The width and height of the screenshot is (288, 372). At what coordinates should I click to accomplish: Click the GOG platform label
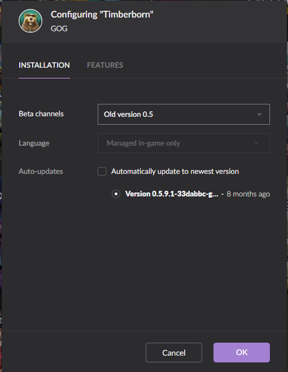pyautogui.click(x=59, y=28)
